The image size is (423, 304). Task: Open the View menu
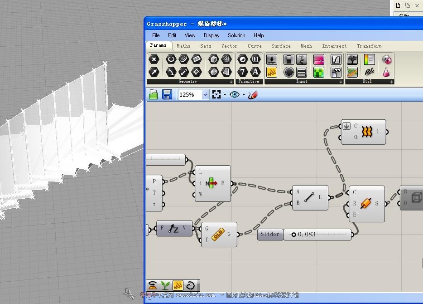click(190, 35)
